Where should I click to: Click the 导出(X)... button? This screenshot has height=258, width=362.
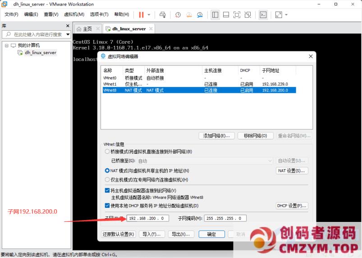click(x=181, y=234)
